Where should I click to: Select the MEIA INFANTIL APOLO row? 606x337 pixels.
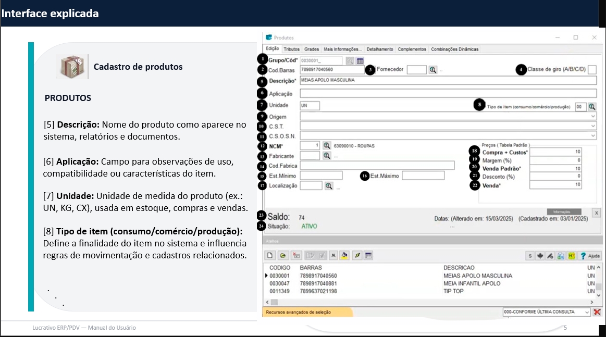click(472, 283)
